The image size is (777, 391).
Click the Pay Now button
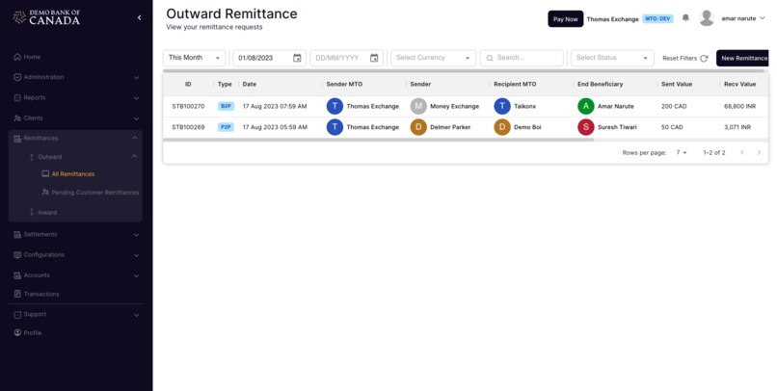pos(566,19)
